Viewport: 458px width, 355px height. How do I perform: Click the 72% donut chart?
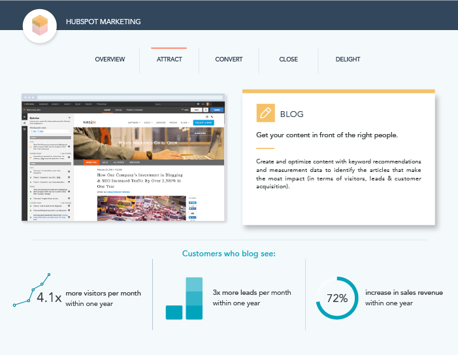[x=337, y=298]
